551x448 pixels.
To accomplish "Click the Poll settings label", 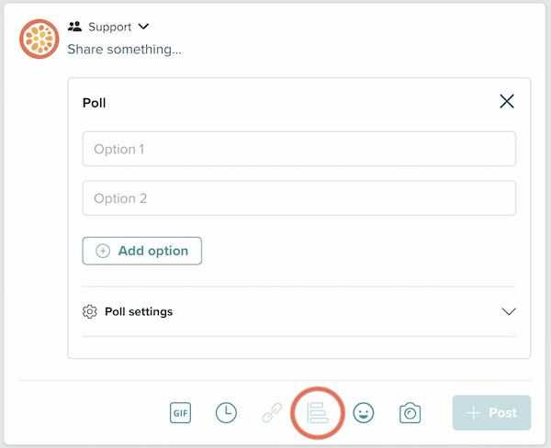I will [x=138, y=311].
